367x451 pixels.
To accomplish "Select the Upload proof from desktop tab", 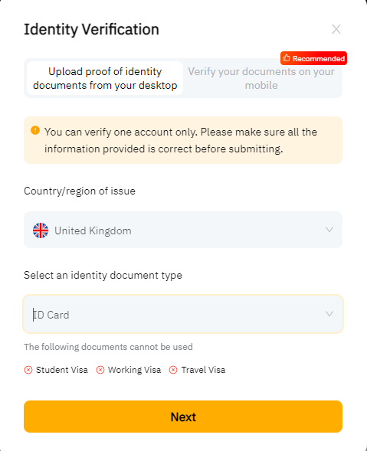I will (105, 78).
